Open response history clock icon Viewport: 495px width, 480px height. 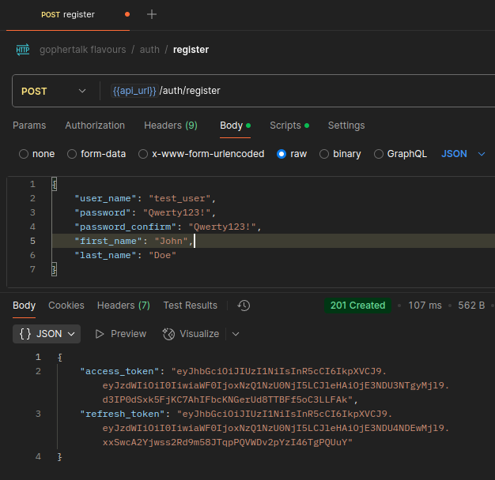pos(244,306)
